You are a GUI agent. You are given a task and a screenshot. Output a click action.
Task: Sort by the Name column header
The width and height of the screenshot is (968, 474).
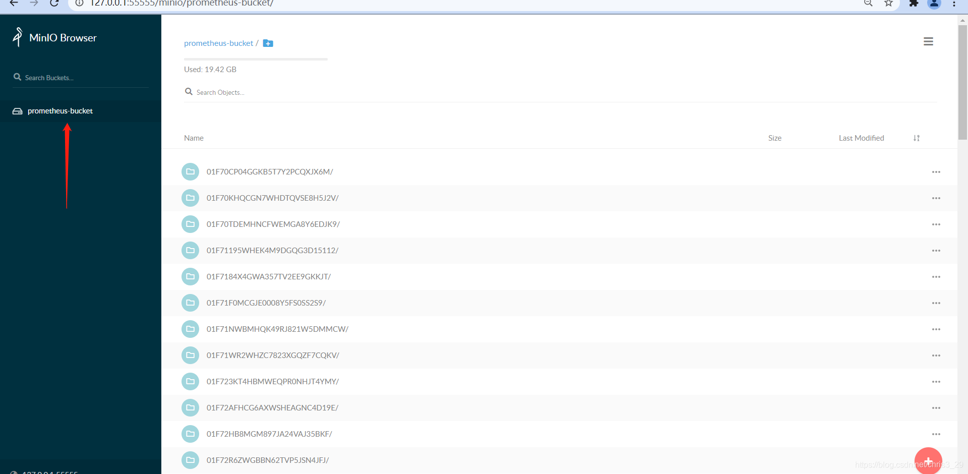point(194,138)
